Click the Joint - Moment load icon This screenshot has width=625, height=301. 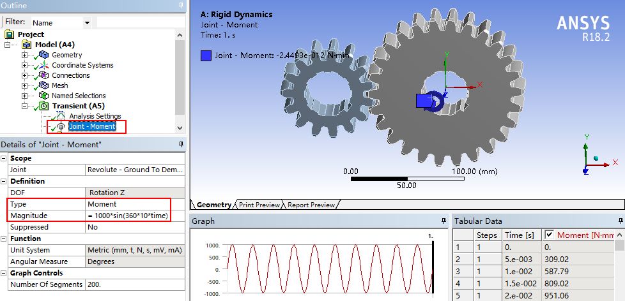(x=61, y=126)
